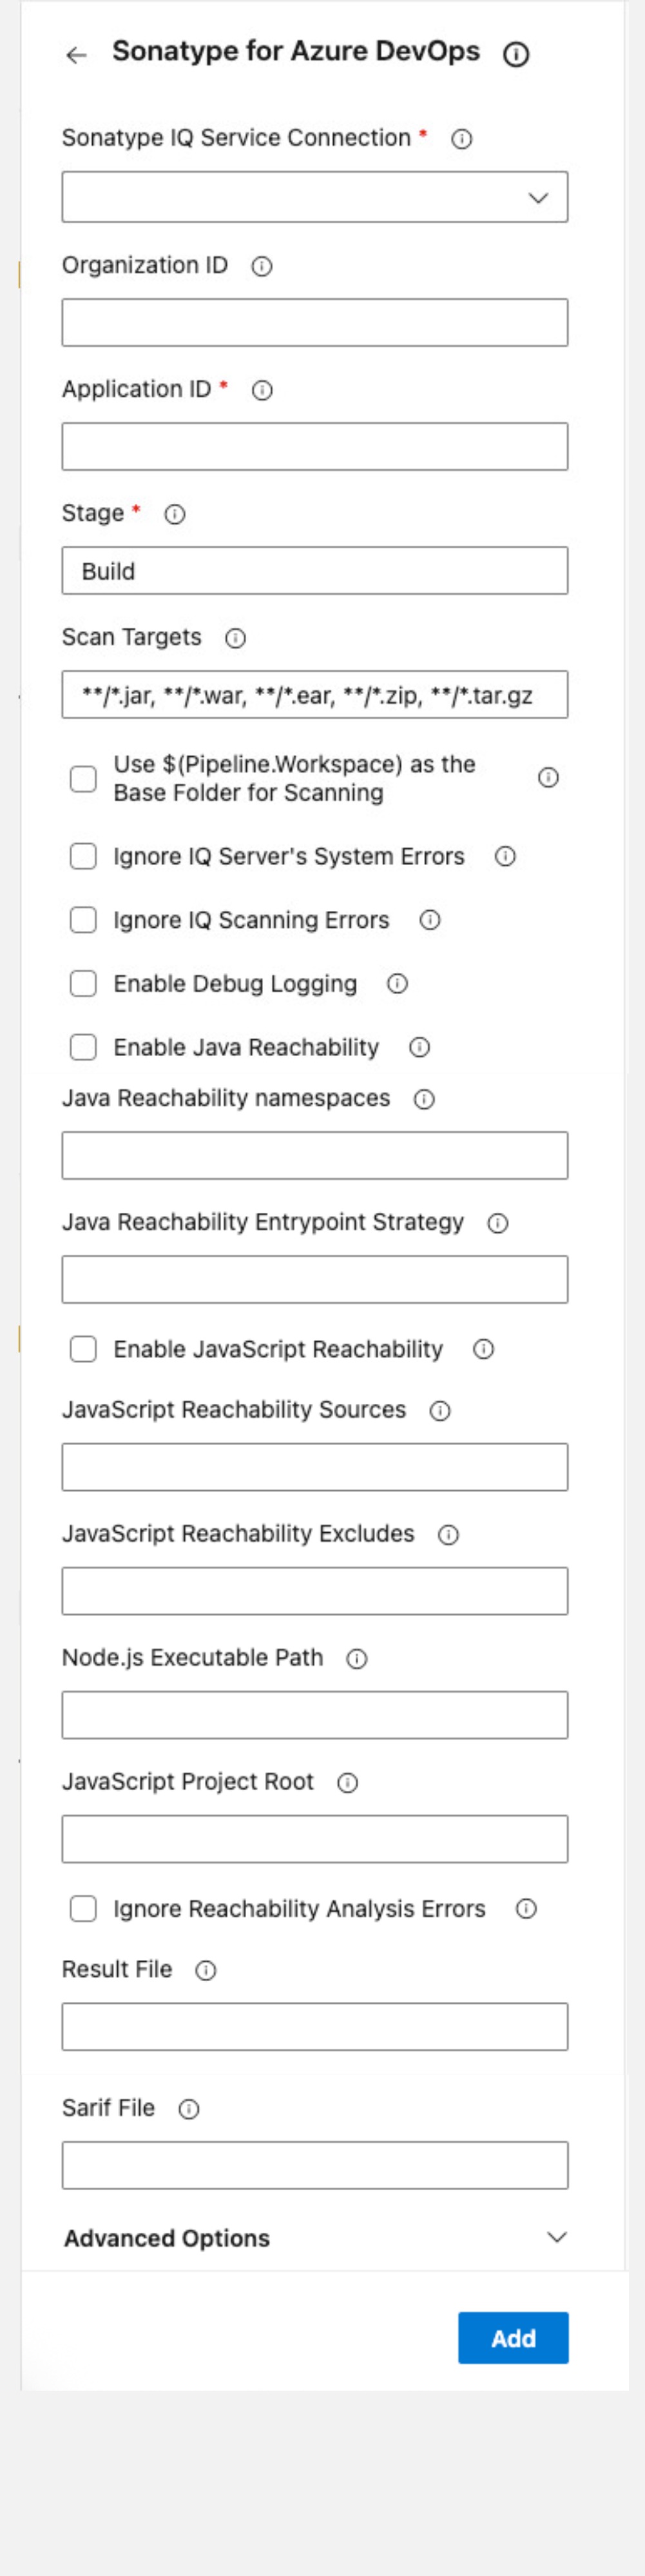Expand the Advanced Options section

[x=314, y=2237]
